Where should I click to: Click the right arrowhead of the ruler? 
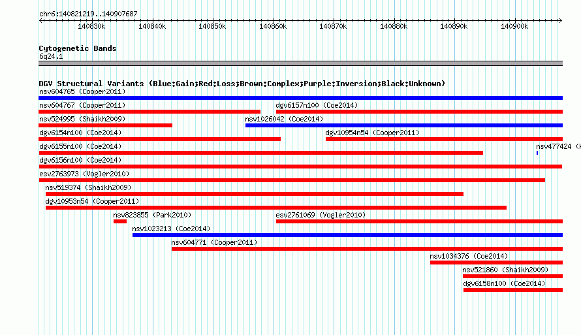tap(561, 20)
